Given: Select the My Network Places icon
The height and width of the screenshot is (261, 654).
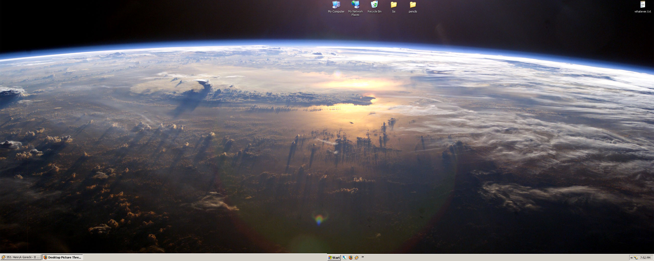Looking at the screenshot, I should tap(355, 8).
